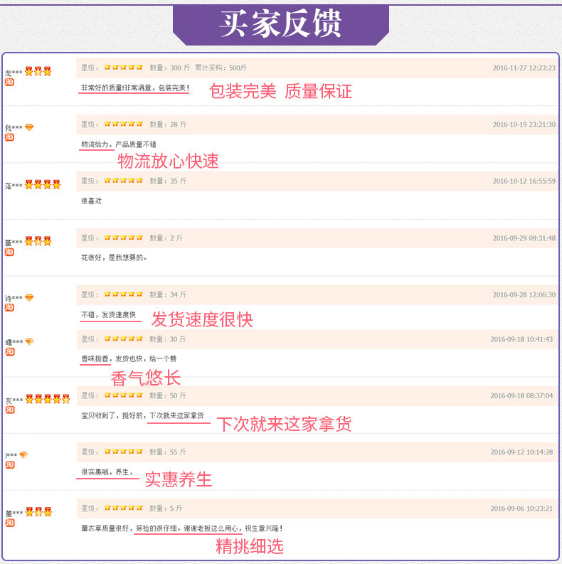Click the timestamp 2016-09-18 08:37:04
This screenshot has width=562, height=564.
pyautogui.click(x=521, y=395)
